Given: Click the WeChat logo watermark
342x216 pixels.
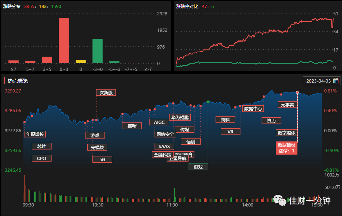Looking at the screenshot, I should [280, 200].
